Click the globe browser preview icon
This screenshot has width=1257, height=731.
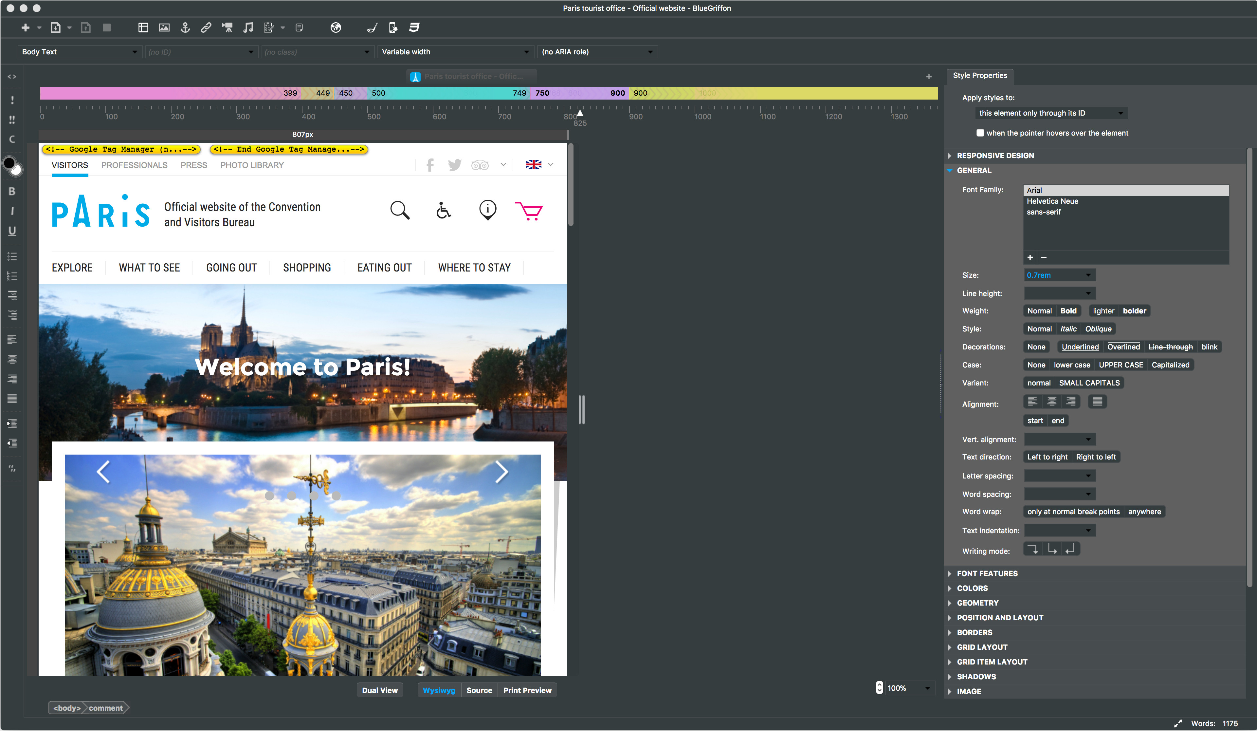coord(336,28)
